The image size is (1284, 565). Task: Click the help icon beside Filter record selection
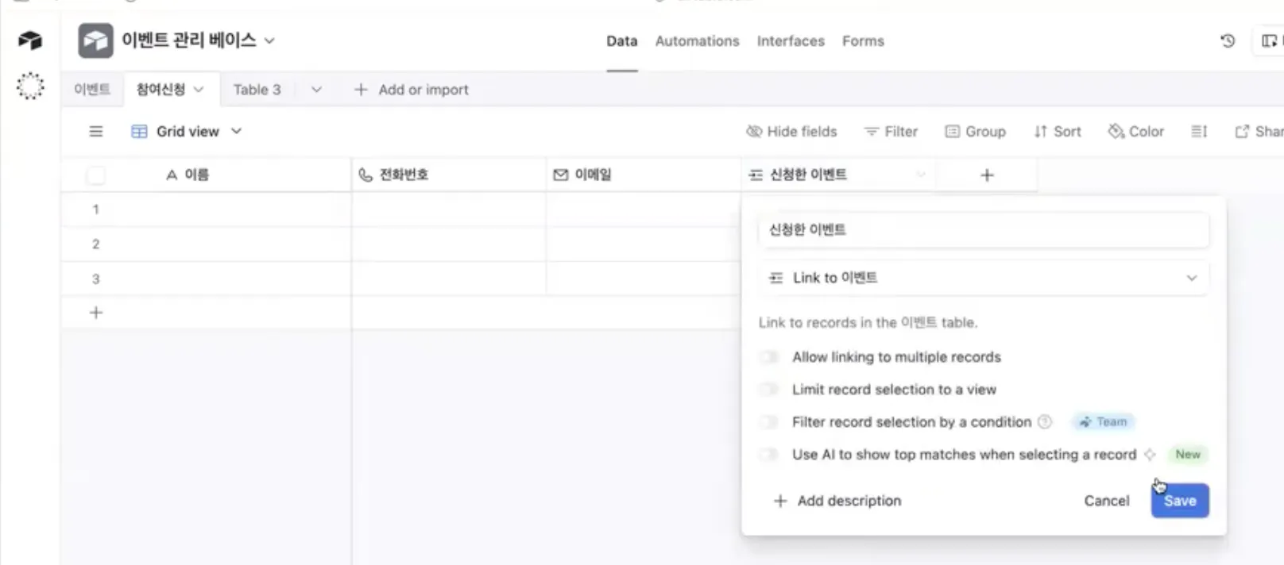[x=1045, y=421]
